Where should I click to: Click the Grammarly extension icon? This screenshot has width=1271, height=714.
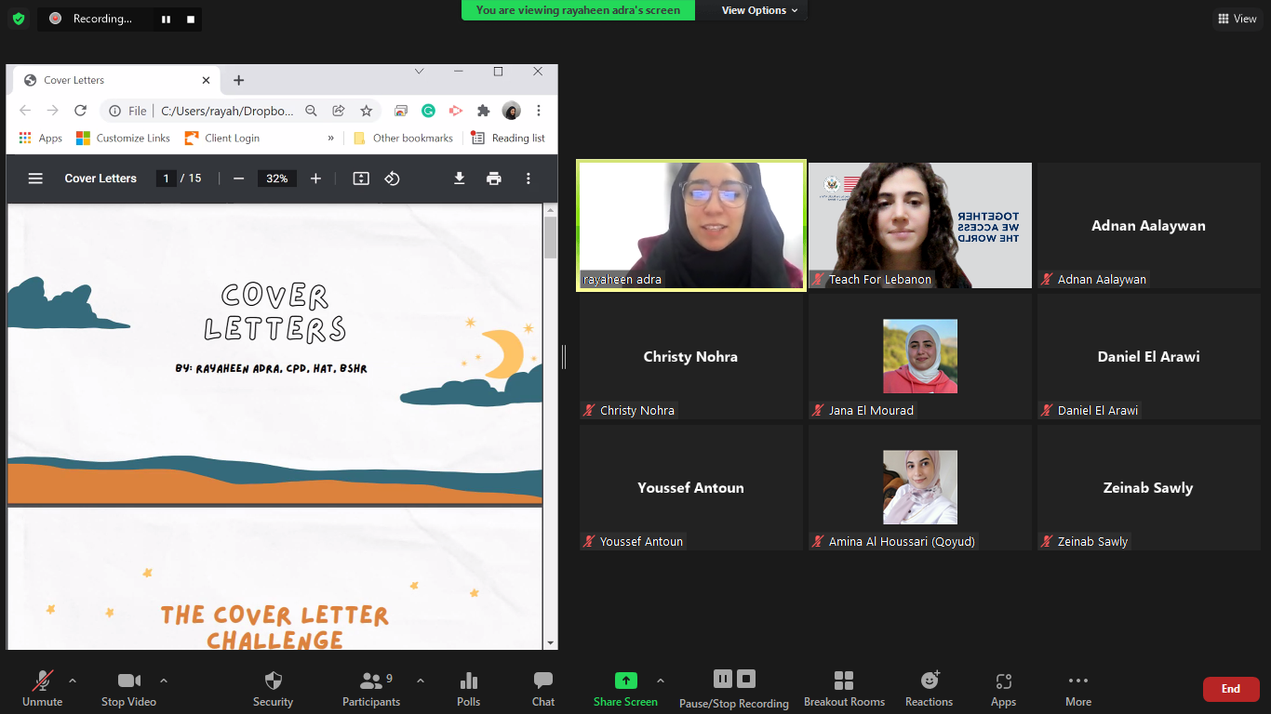[428, 111]
